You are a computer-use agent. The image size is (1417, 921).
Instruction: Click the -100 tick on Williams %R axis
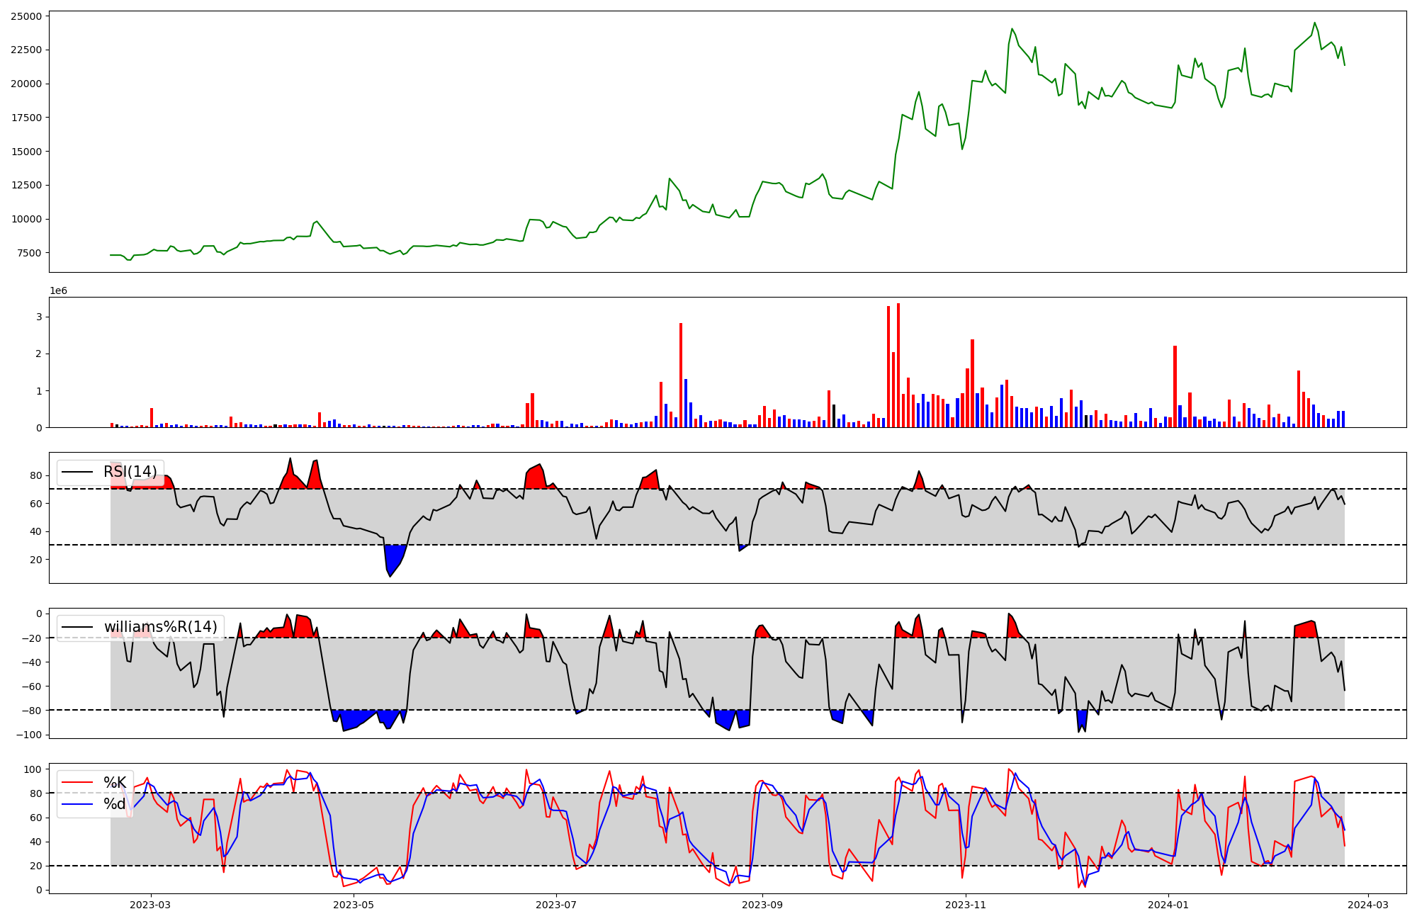pyautogui.click(x=30, y=735)
